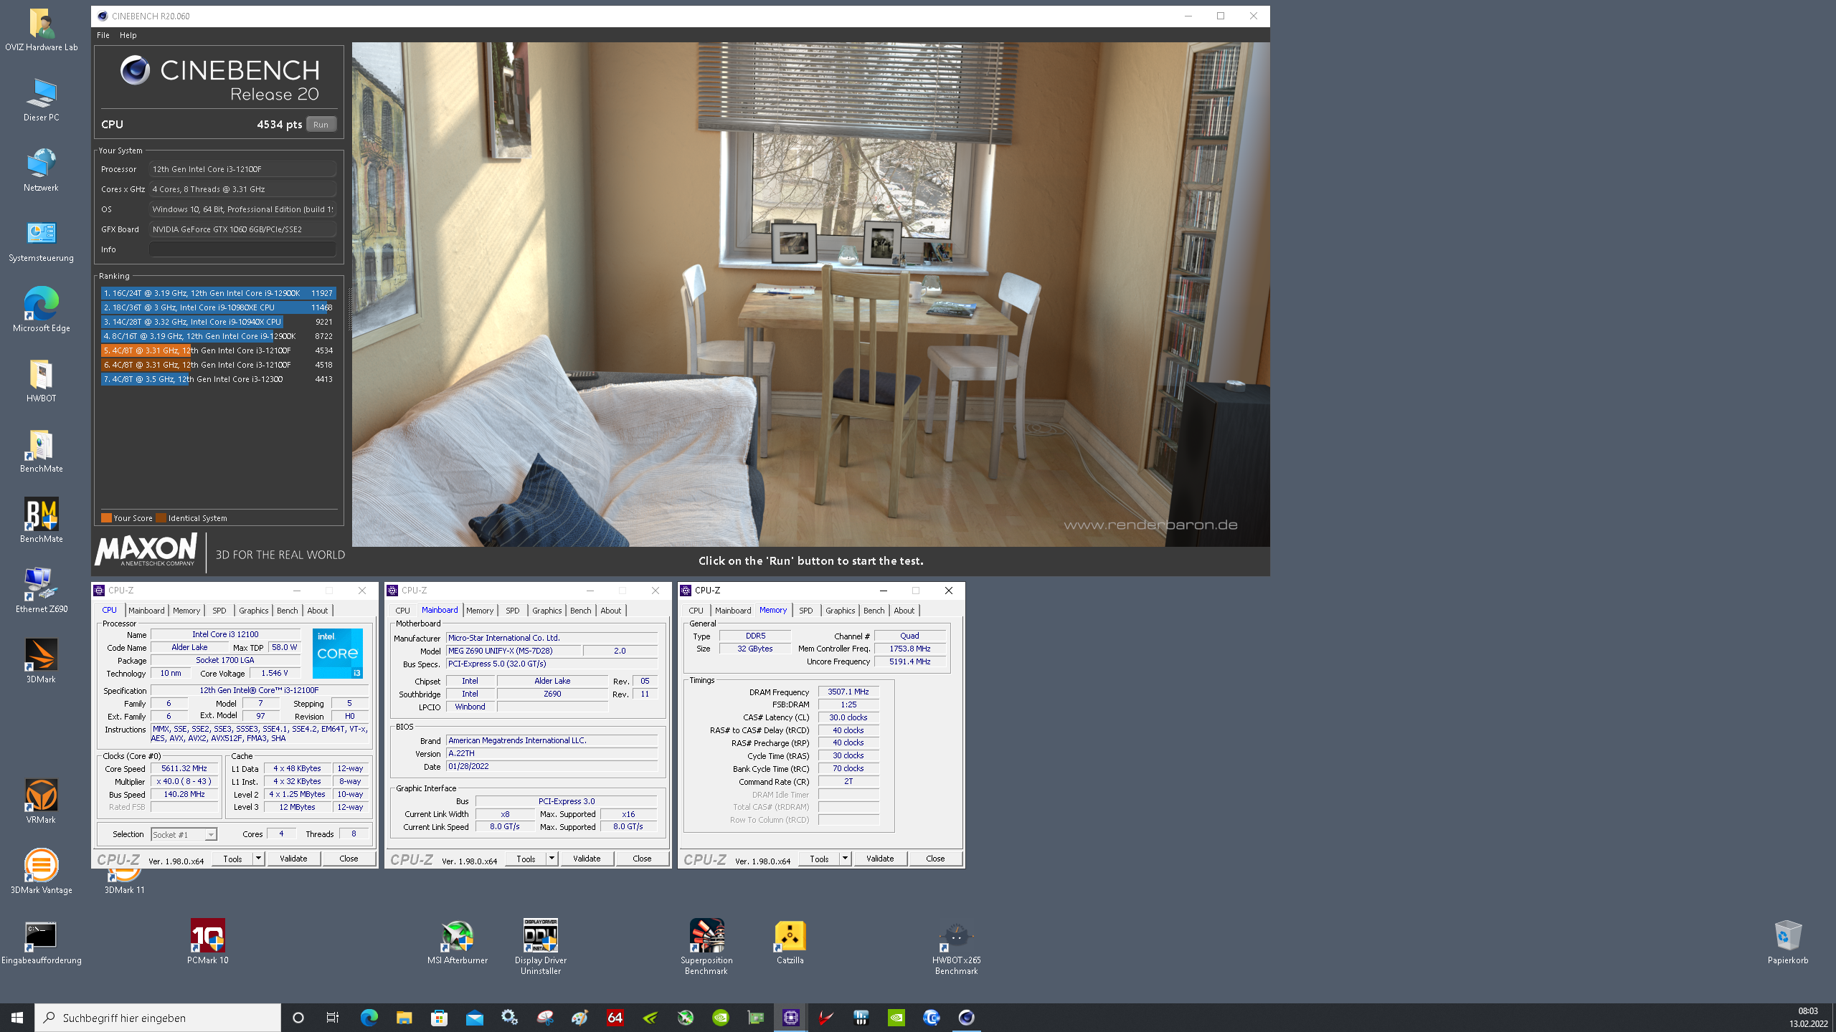The height and width of the screenshot is (1032, 1836).
Task: Click Validate in CPU tab CPU-Z window
Action: coord(293,859)
